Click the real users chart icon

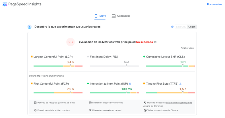[30, 27]
